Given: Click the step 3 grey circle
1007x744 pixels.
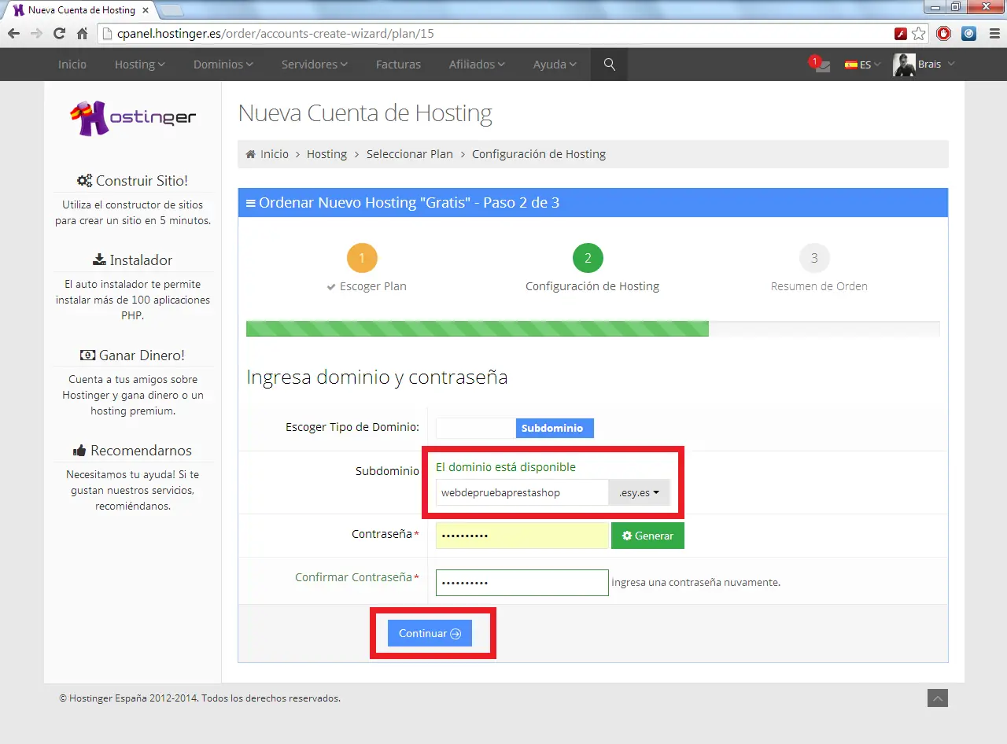Looking at the screenshot, I should (814, 258).
